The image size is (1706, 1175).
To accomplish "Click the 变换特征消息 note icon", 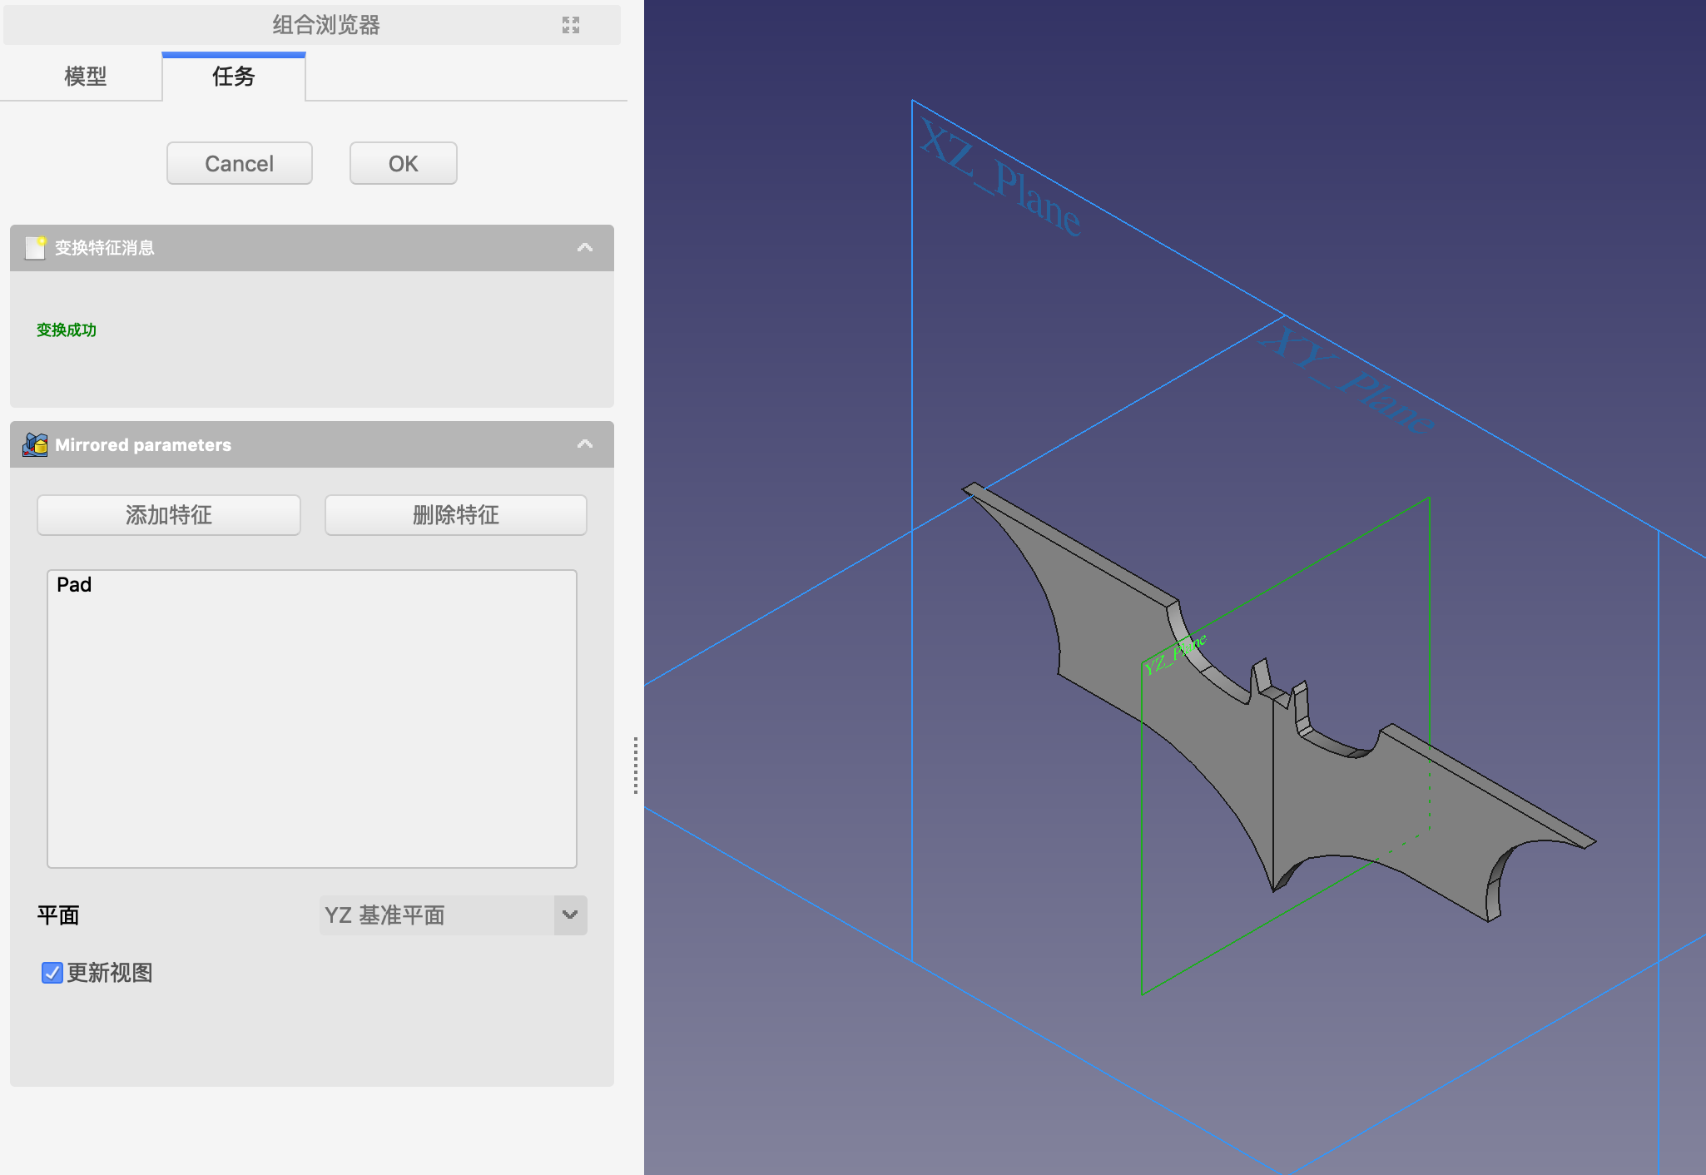I will coord(35,247).
